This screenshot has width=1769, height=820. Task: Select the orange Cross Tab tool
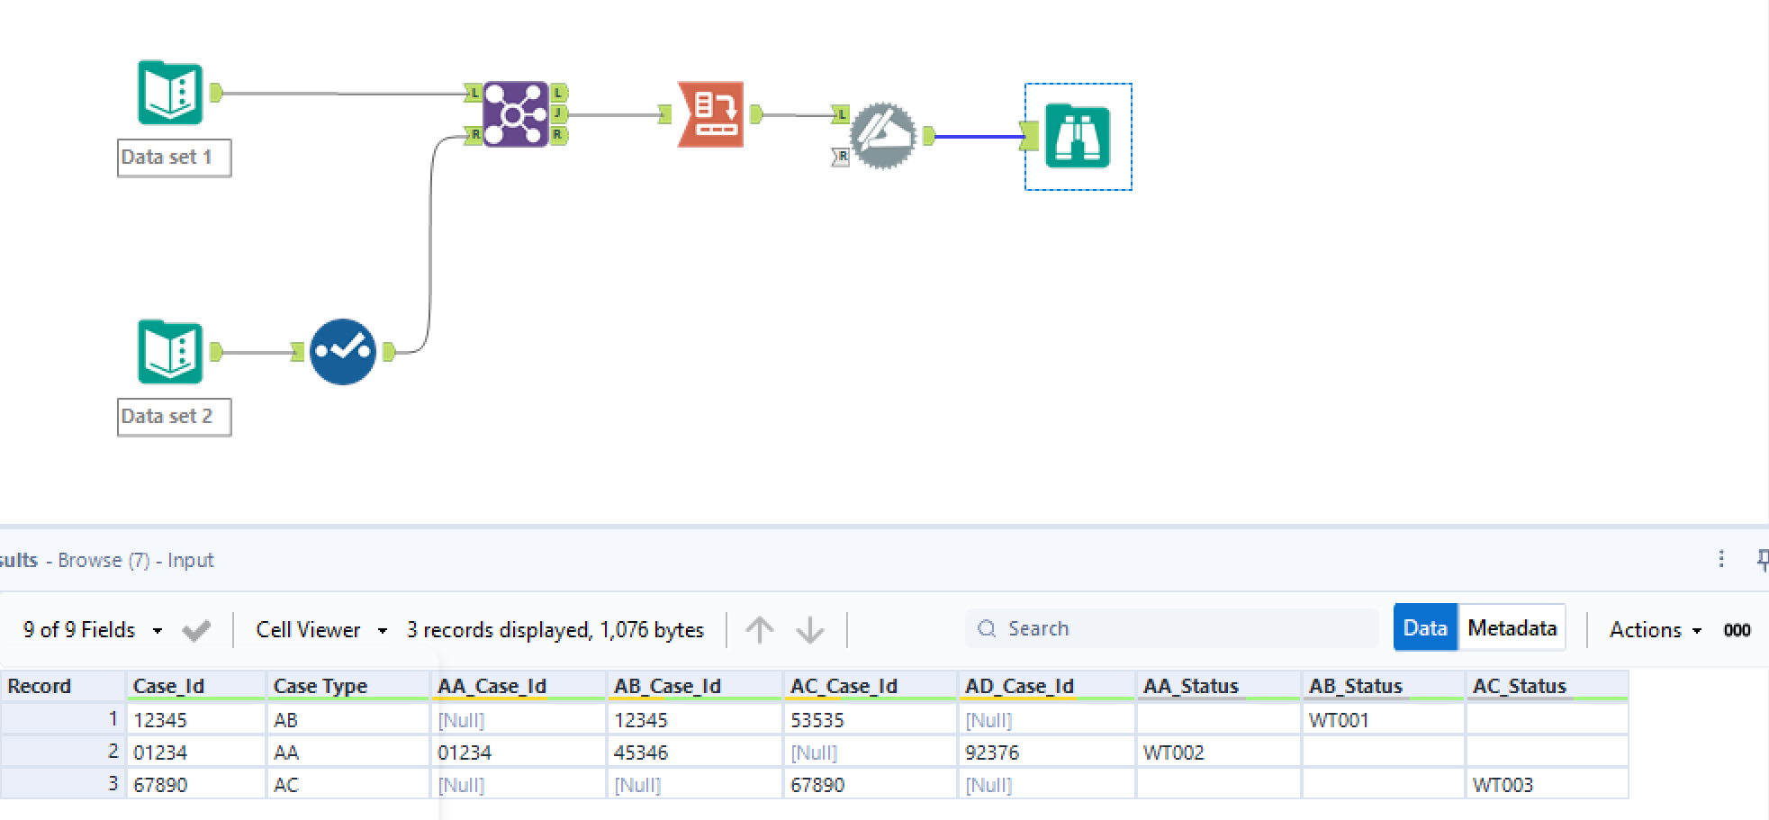click(x=710, y=116)
